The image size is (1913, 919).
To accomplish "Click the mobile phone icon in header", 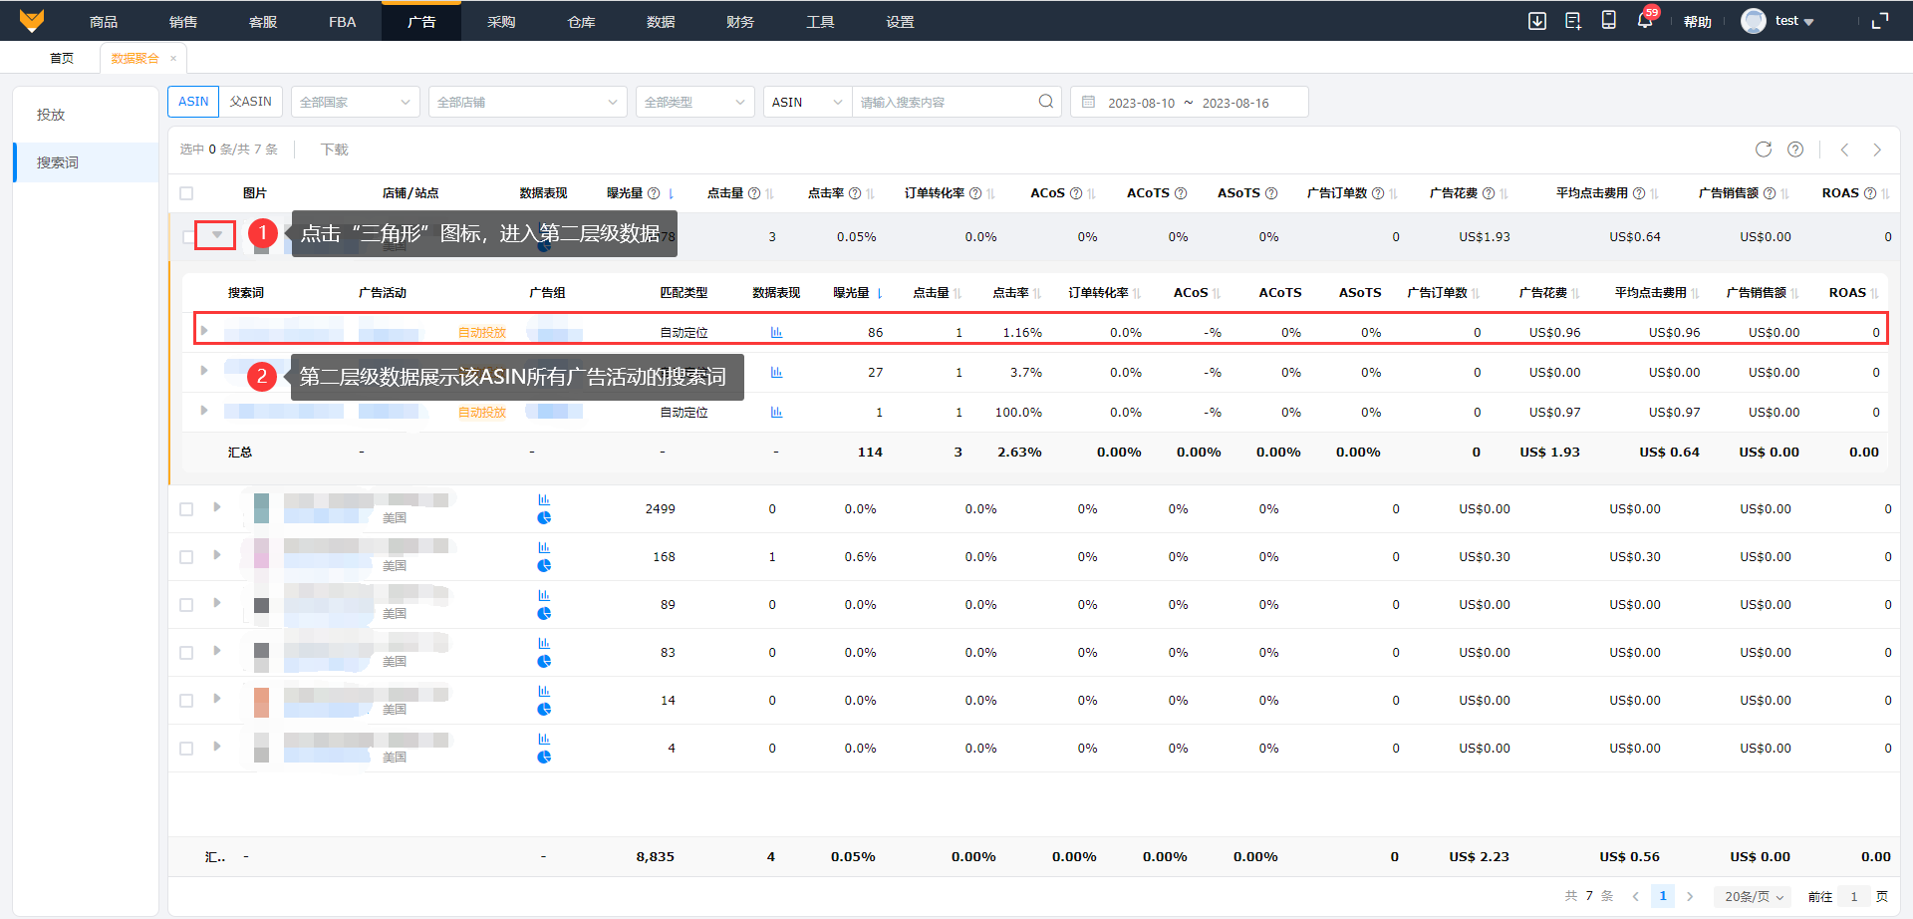I will [1608, 21].
